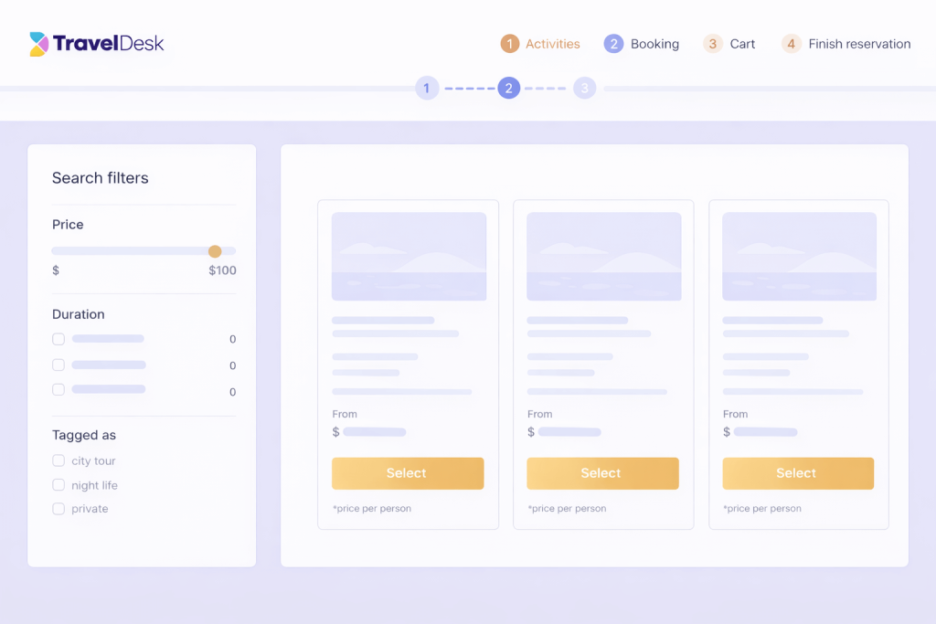Screen dimensions: 936x624
Task: Check the private tag checkbox
Action: (x=58, y=509)
